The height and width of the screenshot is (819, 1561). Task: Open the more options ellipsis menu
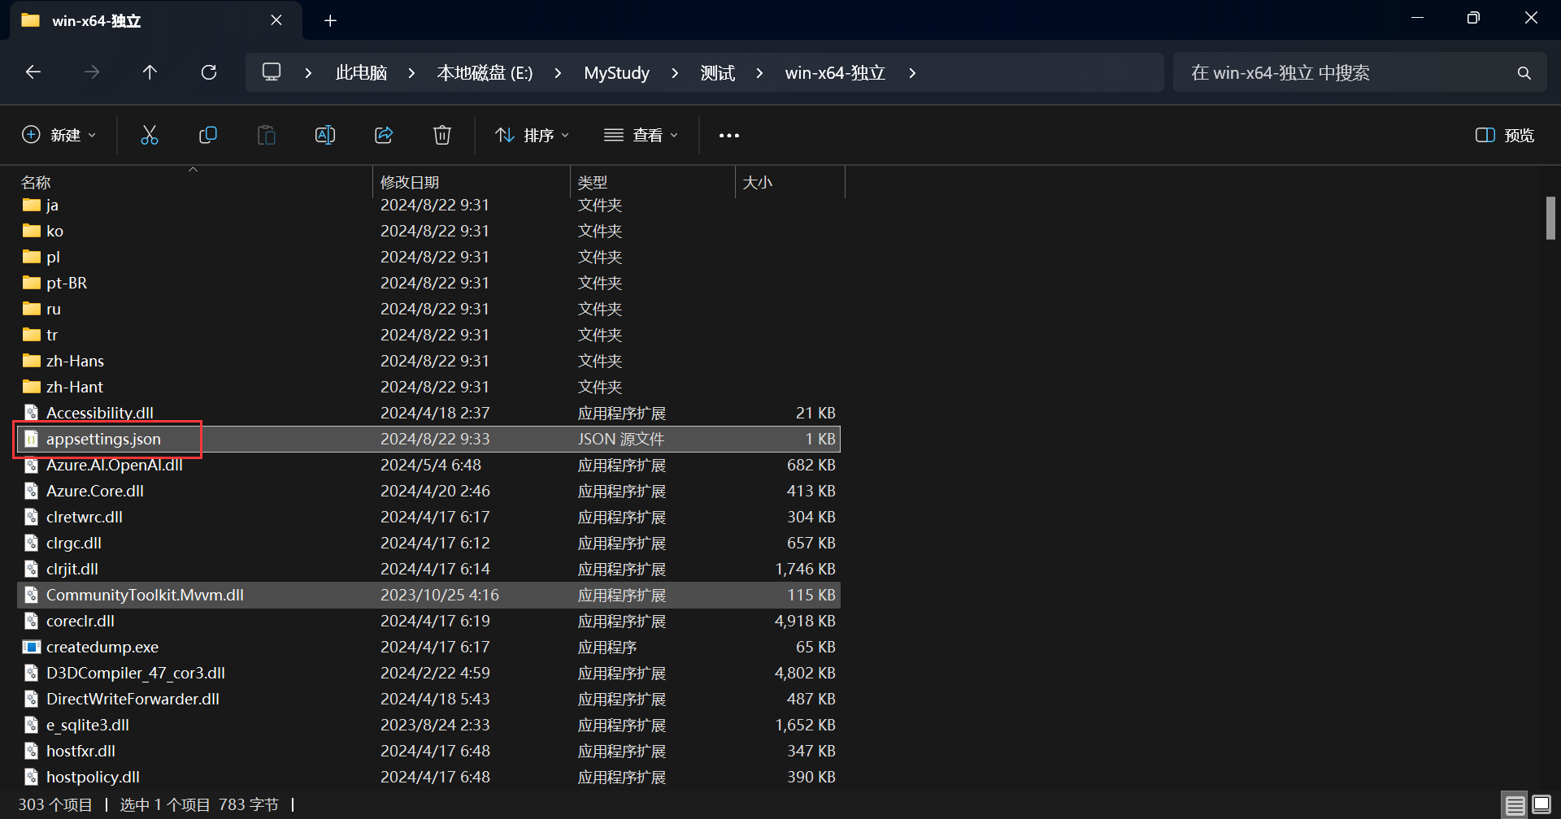coord(729,135)
